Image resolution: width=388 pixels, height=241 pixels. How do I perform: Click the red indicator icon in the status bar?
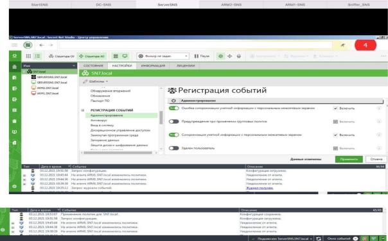pyautogui.click(x=365, y=238)
